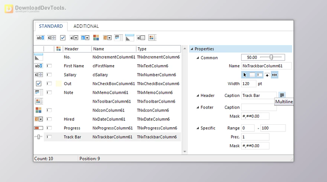Click scroll down arrow of column list
This screenshot has width=327, height=182.
[x=185, y=152]
